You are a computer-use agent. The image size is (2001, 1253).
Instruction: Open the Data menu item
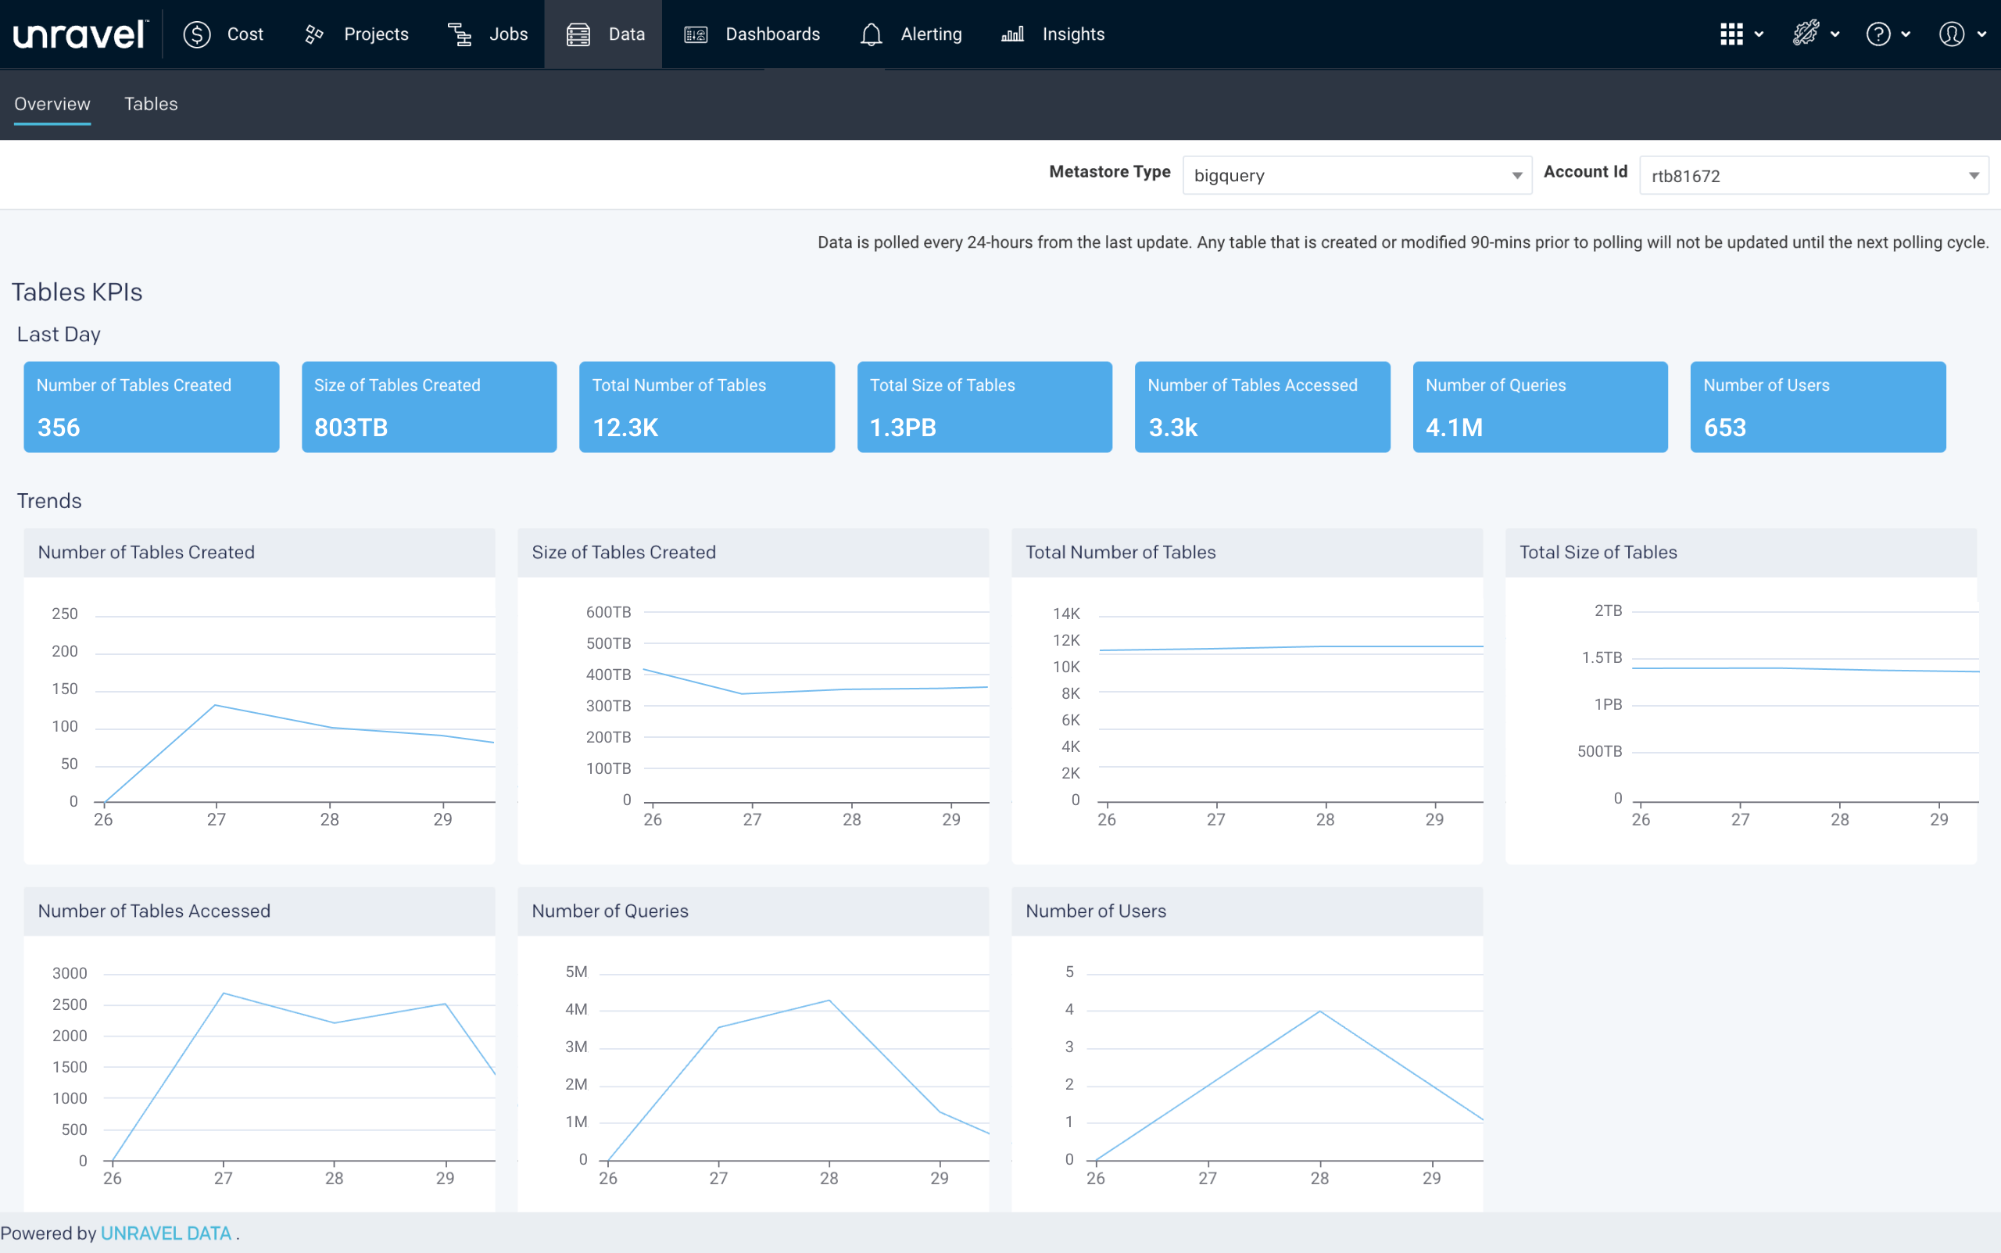(x=604, y=34)
